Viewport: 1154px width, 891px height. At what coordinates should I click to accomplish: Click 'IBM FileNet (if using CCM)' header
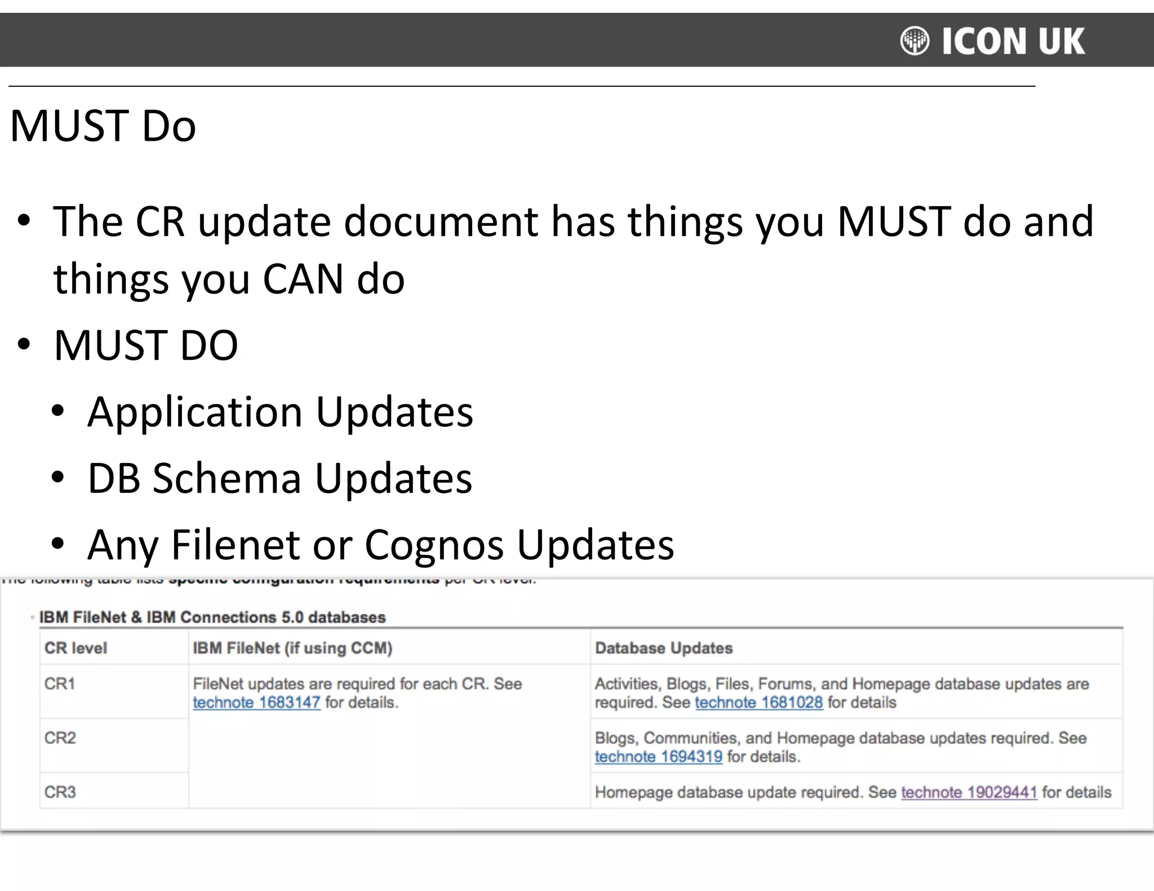point(292,648)
